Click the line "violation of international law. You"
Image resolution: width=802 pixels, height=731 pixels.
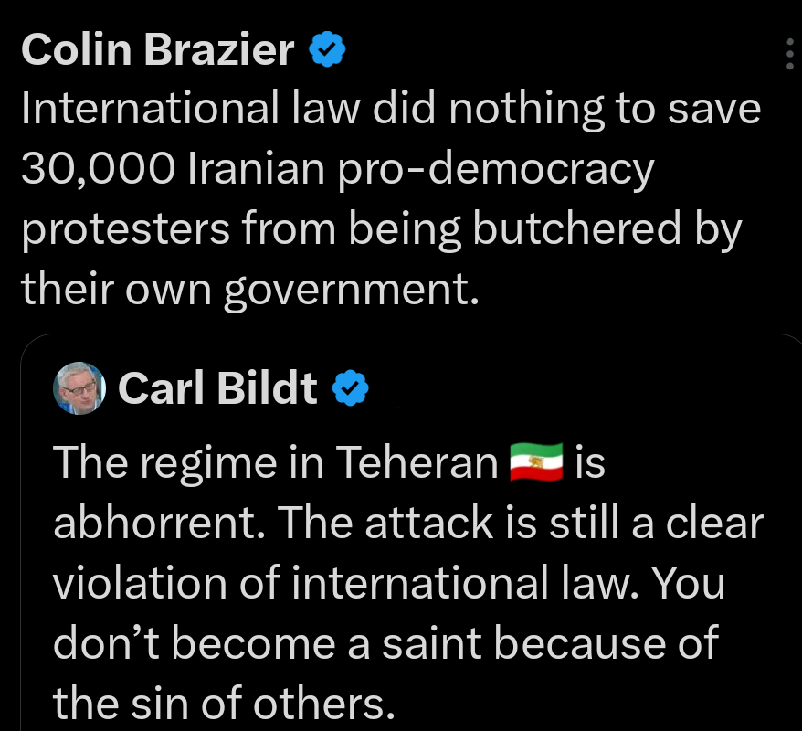pos(389,583)
